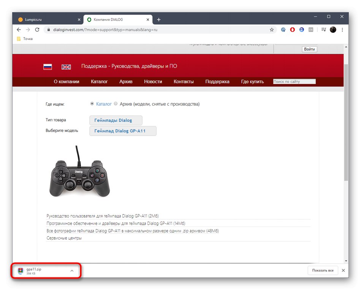Reload the page with the refresh icon
Image resolution: width=361 pixels, height=290 pixels.
pyautogui.click(x=37, y=30)
